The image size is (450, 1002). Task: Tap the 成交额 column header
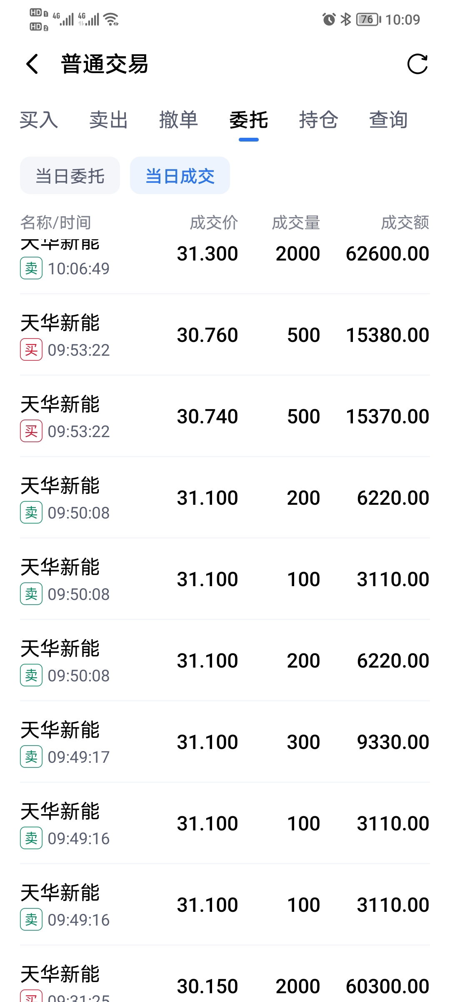tap(405, 223)
